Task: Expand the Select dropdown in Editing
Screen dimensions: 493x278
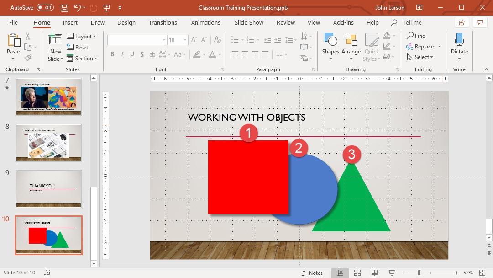Action: pos(420,57)
